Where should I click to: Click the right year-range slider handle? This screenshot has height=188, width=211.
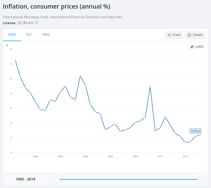(200, 179)
